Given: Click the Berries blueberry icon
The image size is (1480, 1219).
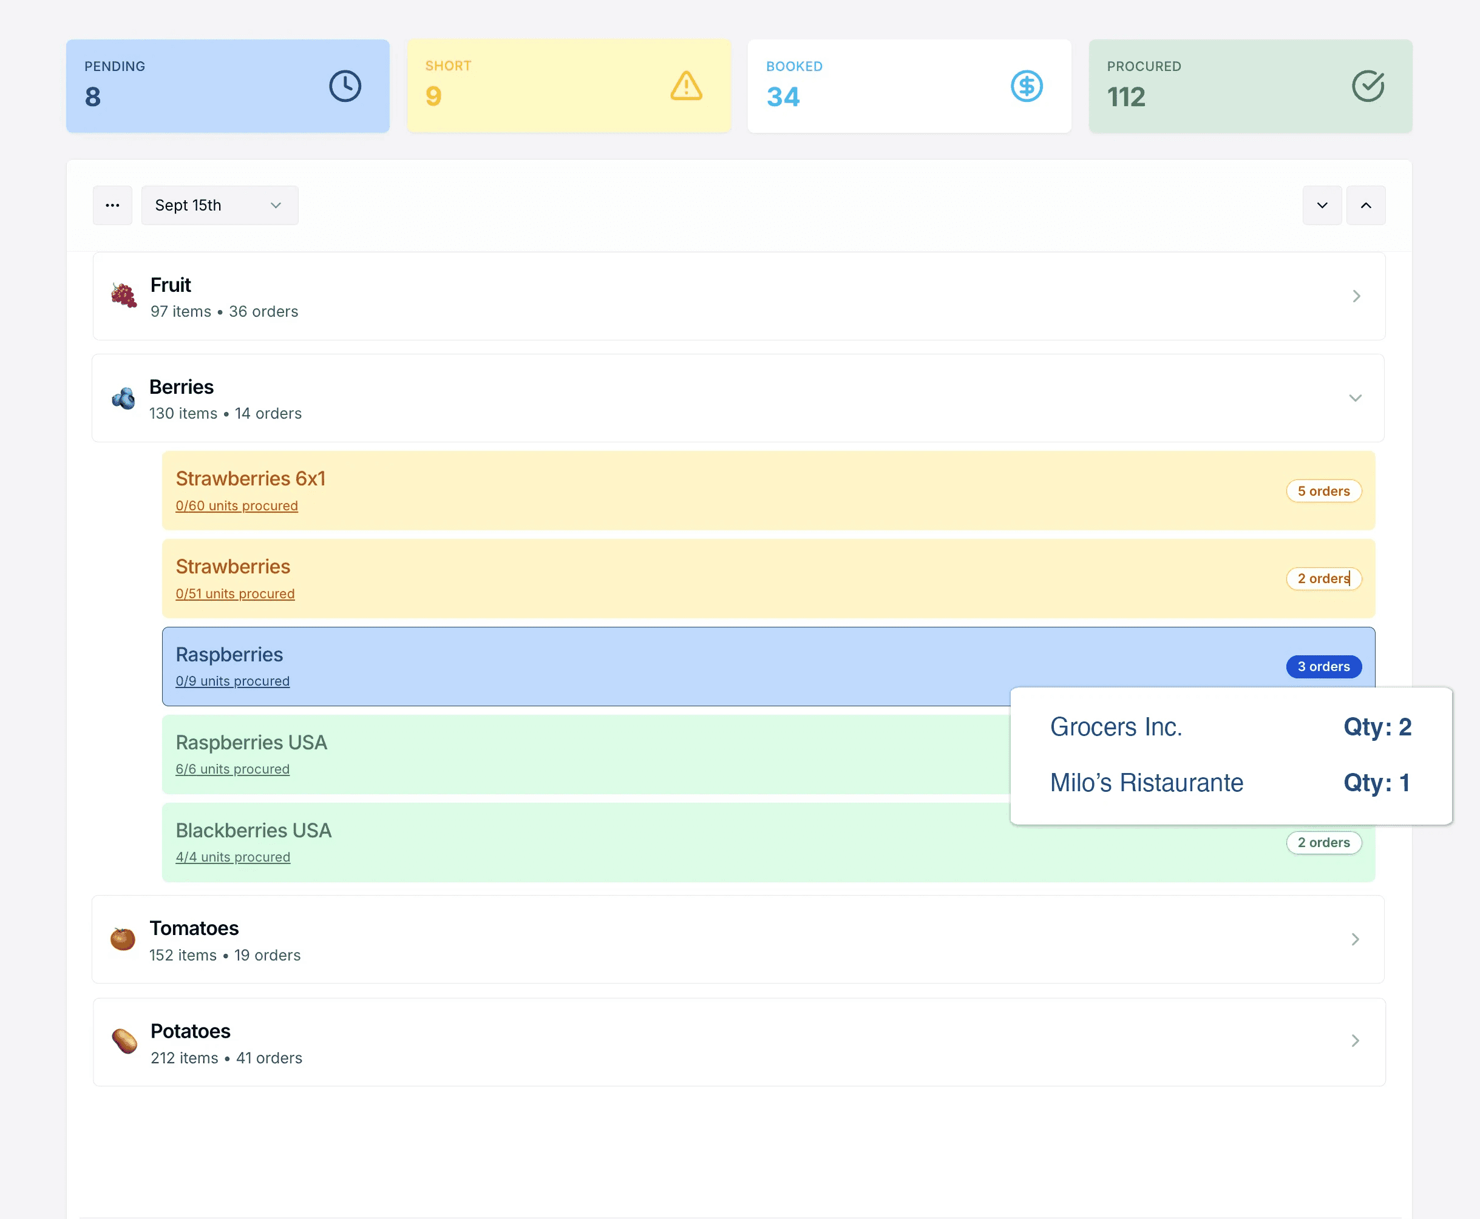Looking at the screenshot, I should [x=124, y=398].
